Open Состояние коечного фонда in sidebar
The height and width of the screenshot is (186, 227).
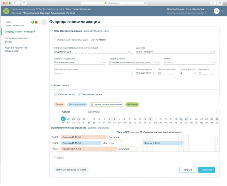pos(17,40)
